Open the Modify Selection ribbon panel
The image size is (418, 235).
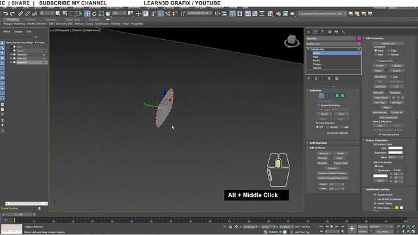[x=37, y=23]
